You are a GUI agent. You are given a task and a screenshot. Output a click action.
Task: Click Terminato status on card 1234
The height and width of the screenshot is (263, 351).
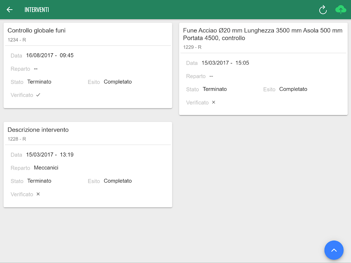point(39,82)
